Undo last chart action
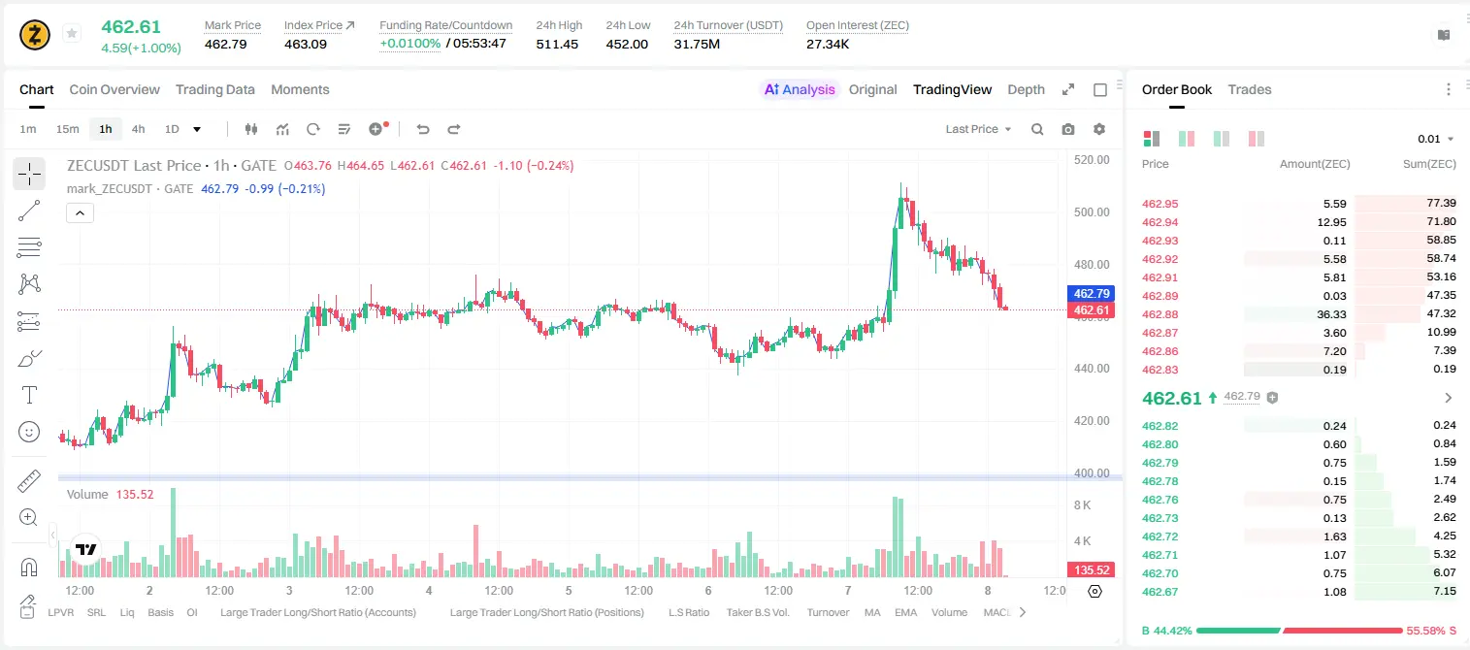 pyautogui.click(x=422, y=129)
